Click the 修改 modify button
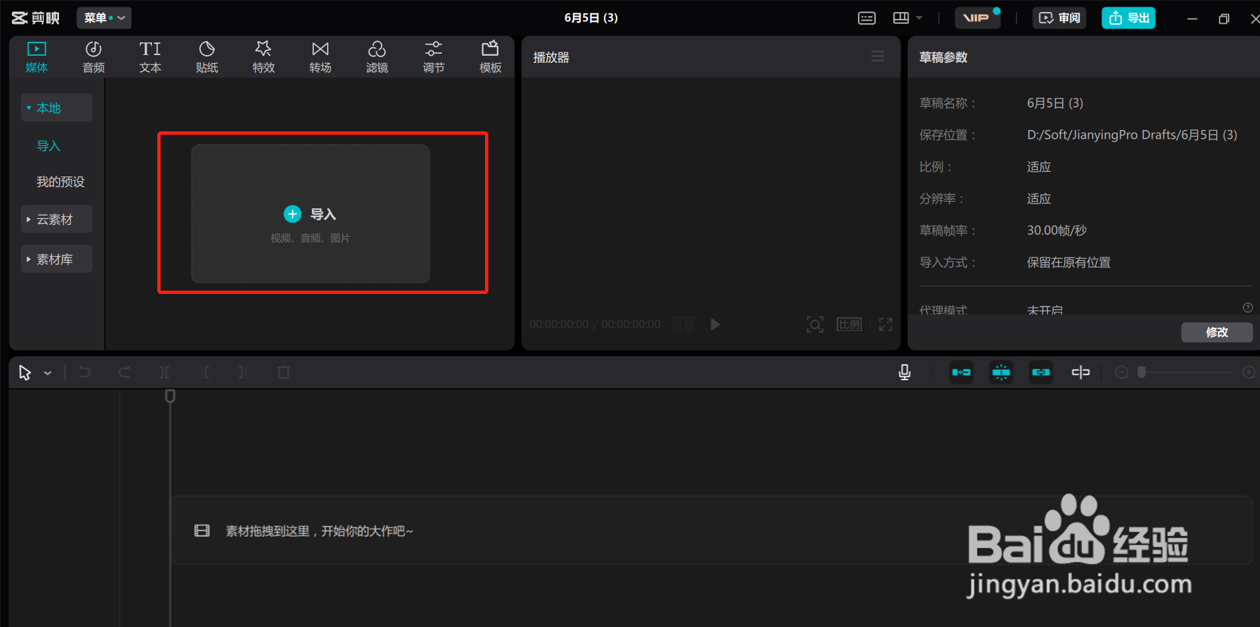Image resolution: width=1260 pixels, height=627 pixels. coord(1217,332)
